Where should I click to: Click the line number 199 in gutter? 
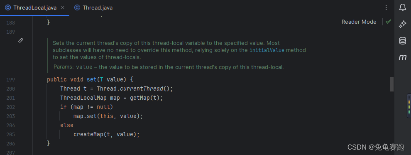point(11,79)
